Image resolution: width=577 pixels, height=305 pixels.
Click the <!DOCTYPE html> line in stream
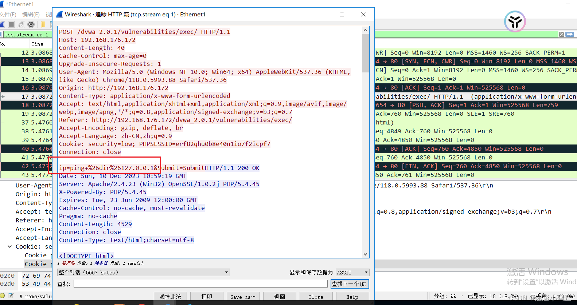tap(86, 256)
